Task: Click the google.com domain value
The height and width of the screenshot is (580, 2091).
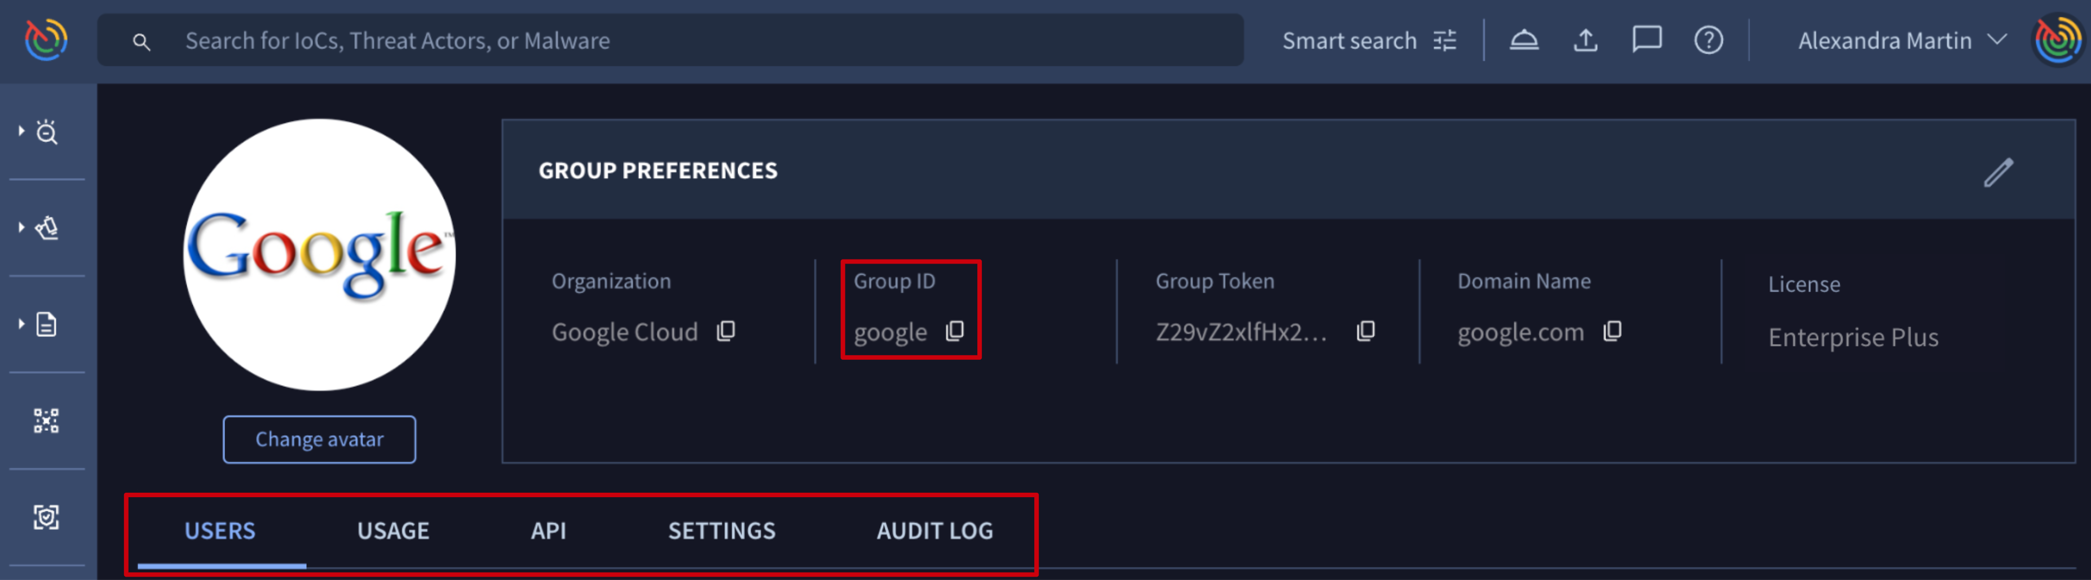Action: (x=1520, y=332)
